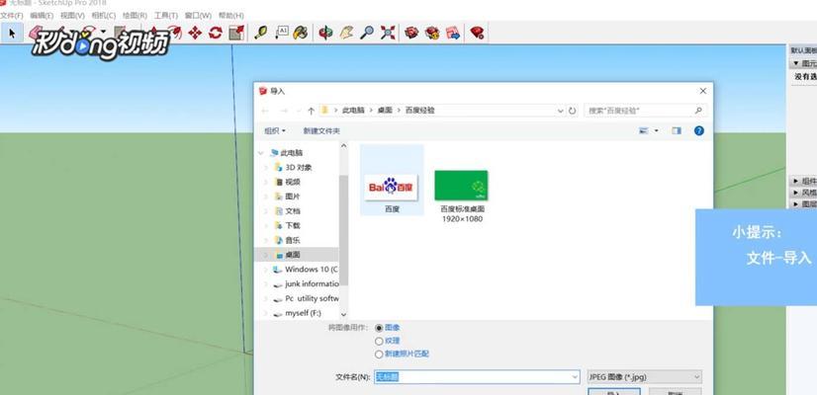The width and height of the screenshot is (817, 395).
Task: Select the 纹理 radio option
Action: [x=379, y=341]
